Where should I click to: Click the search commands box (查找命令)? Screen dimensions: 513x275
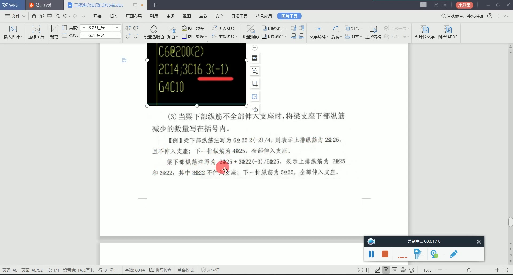[x=462, y=16]
